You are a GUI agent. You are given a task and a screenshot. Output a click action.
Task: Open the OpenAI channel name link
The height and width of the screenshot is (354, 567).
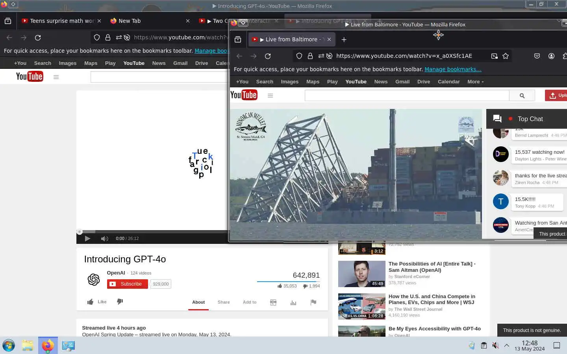[116, 273]
